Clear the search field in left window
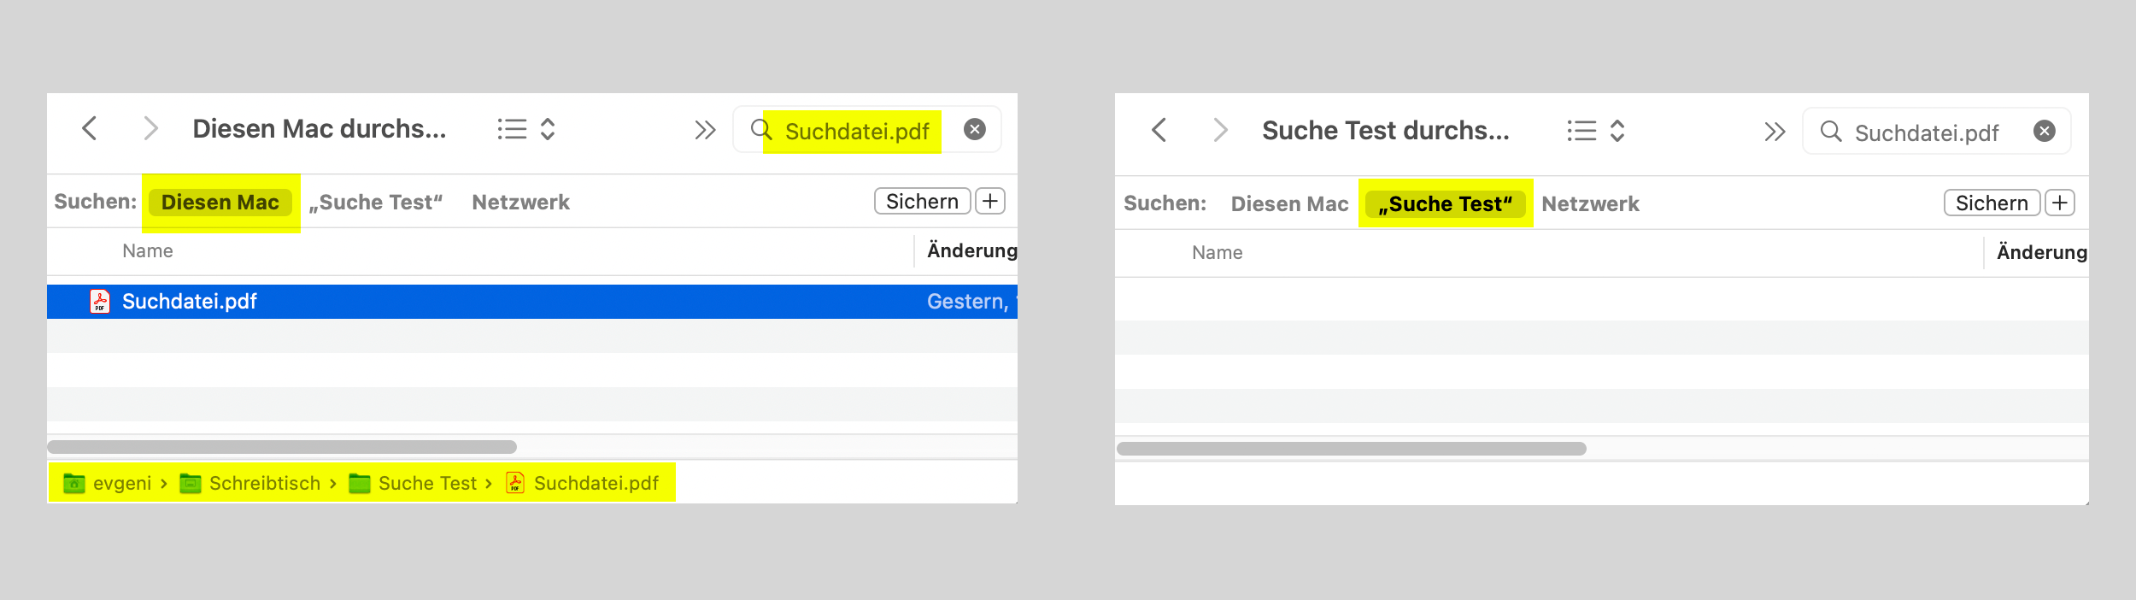Viewport: 2136px width, 600px height. point(974,129)
